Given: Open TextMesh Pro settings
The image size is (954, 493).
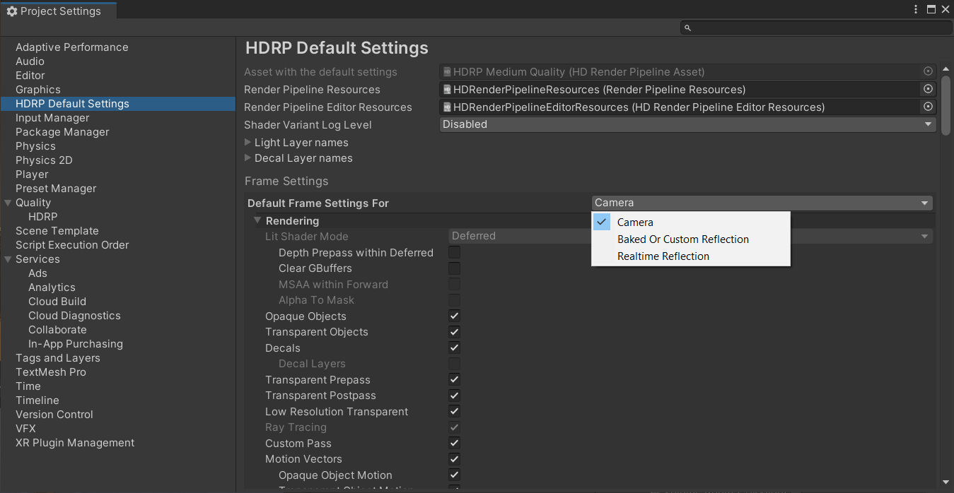Looking at the screenshot, I should 51,372.
